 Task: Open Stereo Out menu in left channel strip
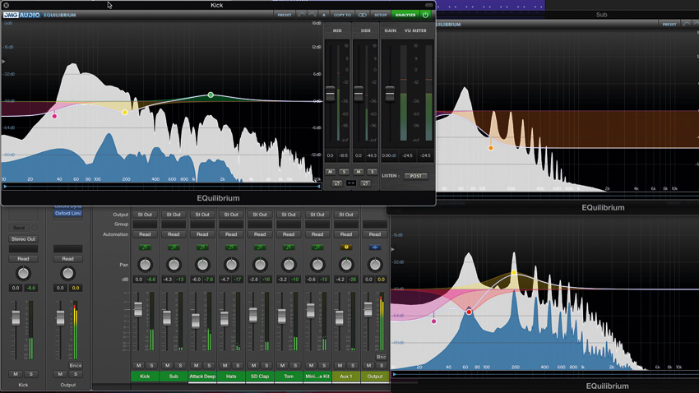[23, 238]
